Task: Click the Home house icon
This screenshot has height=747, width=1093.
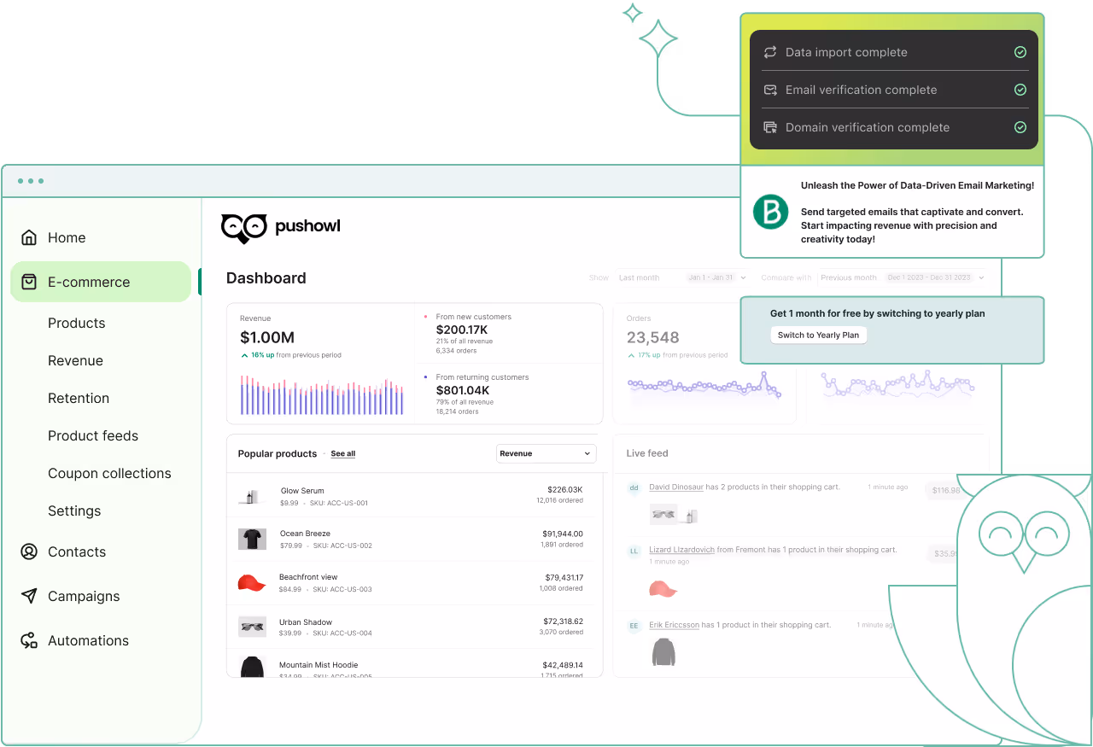Action: [29, 237]
